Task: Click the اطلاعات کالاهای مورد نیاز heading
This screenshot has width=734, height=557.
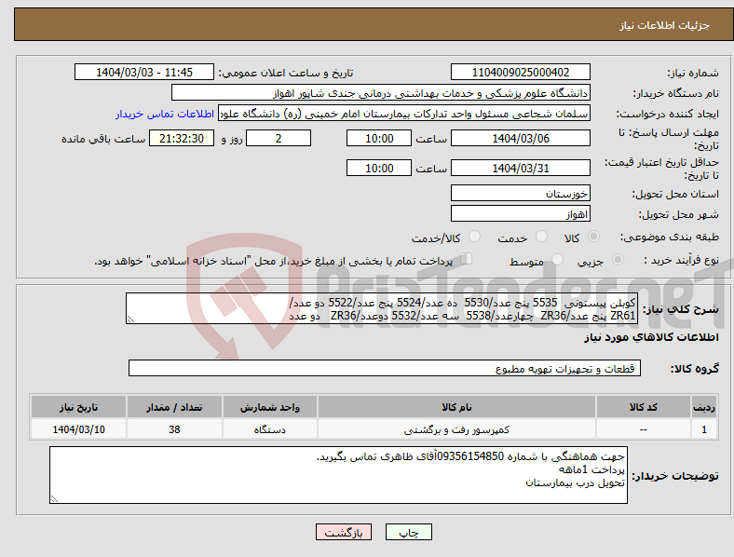Action: point(651,337)
